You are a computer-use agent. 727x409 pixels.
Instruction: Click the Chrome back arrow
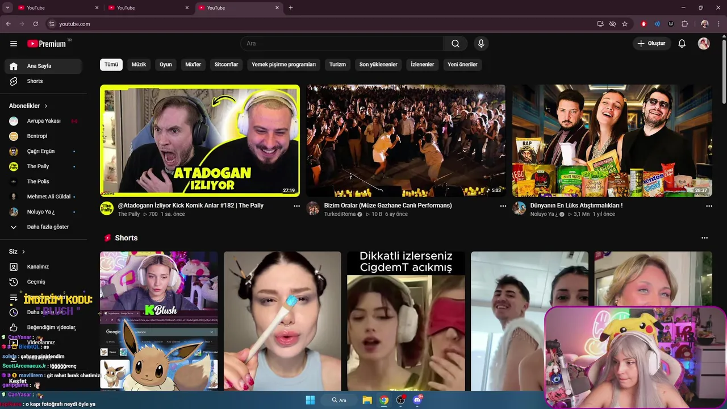tap(9, 24)
